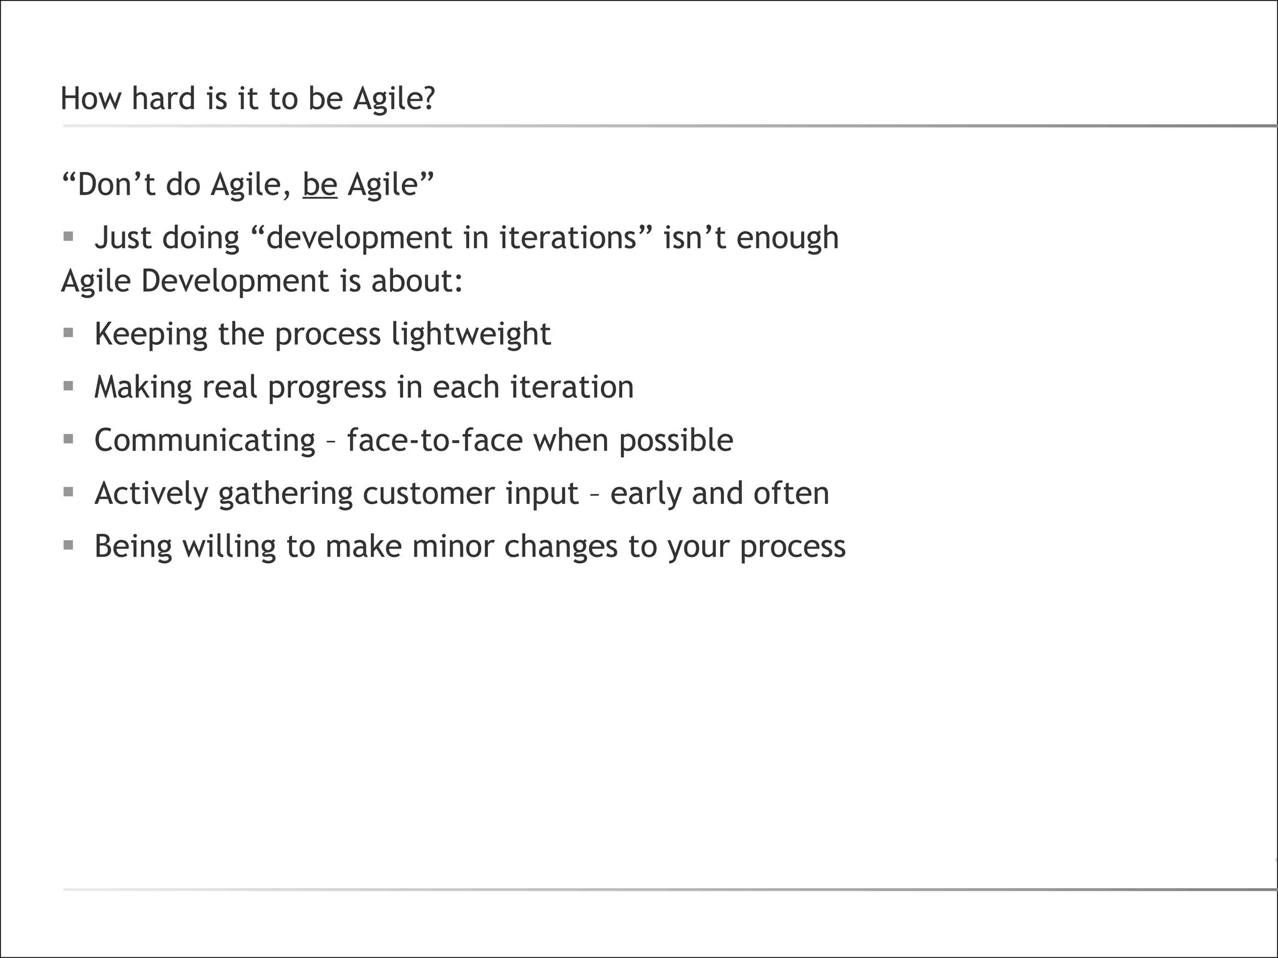Click the opening words "Don't do Agile,"
Image resolution: width=1278 pixels, height=958 pixels.
coord(177,185)
